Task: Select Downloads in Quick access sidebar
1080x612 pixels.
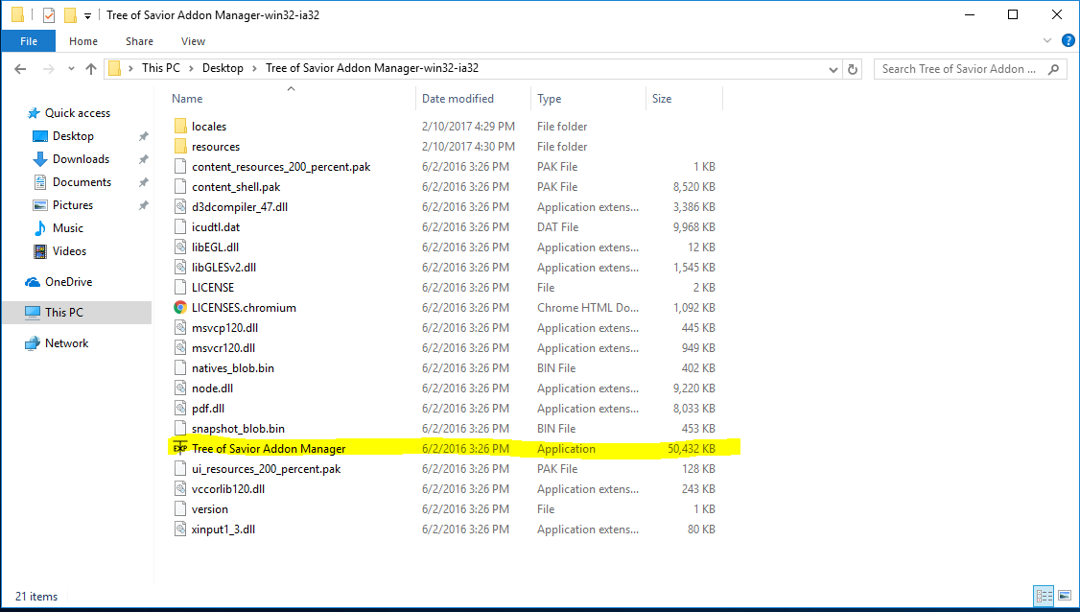Action: [81, 159]
